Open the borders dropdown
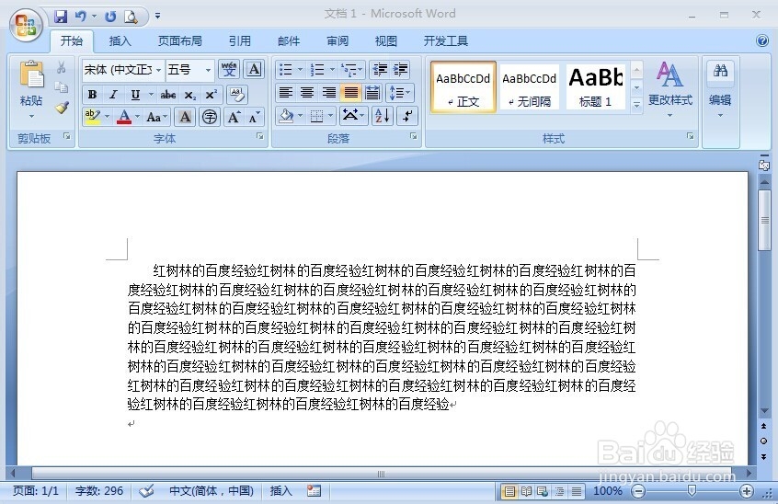The width and height of the screenshot is (778, 504). coord(330,117)
